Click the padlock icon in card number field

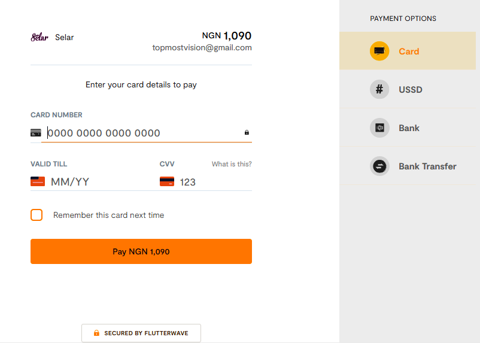pyautogui.click(x=247, y=132)
